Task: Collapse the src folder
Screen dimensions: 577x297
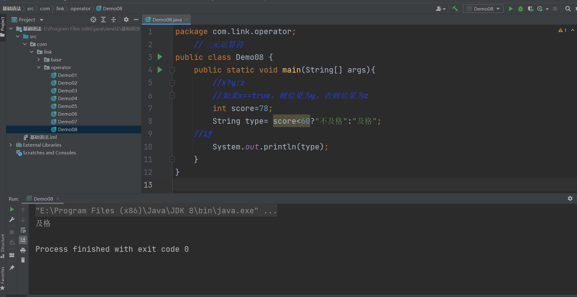Action: click(x=18, y=36)
